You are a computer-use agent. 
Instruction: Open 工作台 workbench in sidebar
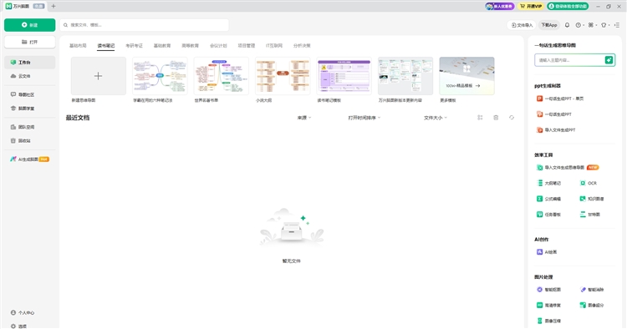pos(29,63)
